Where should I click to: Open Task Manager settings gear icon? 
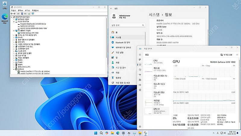coord(140,126)
